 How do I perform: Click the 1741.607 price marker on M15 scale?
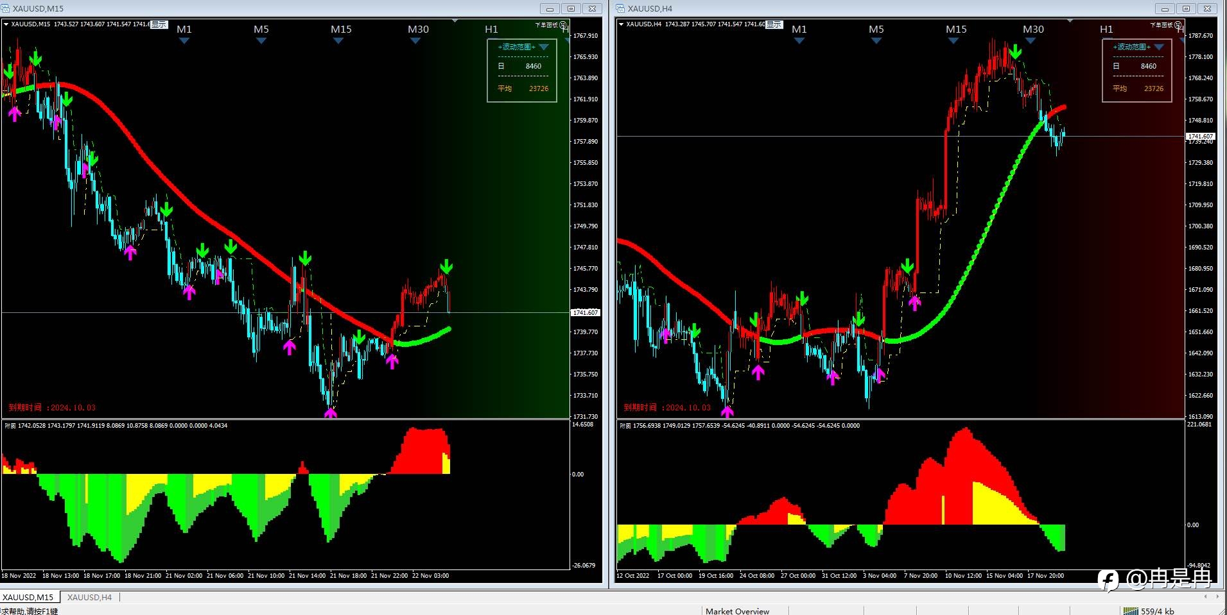pyautogui.click(x=586, y=312)
